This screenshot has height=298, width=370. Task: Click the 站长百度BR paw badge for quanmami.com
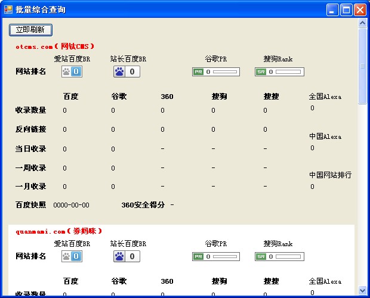tap(127, 256)
